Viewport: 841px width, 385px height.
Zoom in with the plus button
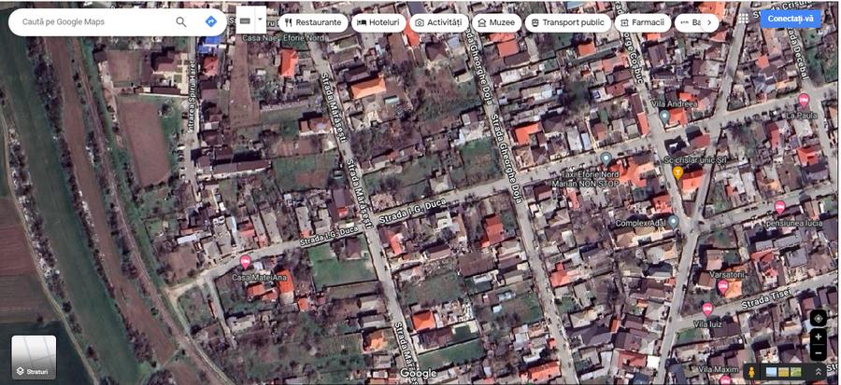pyautogui.click(x=818, y=337)
